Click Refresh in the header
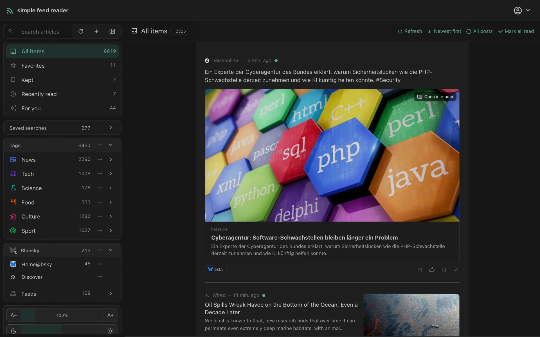The width and height of the screenshot is (540, 337). 410,31
